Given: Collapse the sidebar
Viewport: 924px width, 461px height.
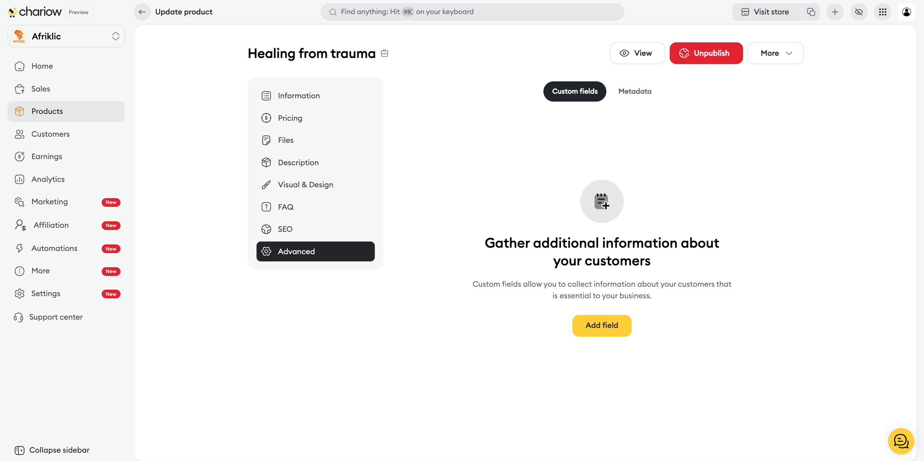Looking at the screenshot, I should (x=52, y=450).
